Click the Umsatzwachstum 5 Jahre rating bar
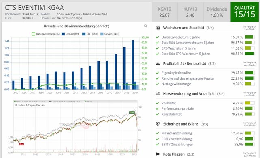Image resolution: width=260 pixels, height=158 pixels. tap(249, 37)
